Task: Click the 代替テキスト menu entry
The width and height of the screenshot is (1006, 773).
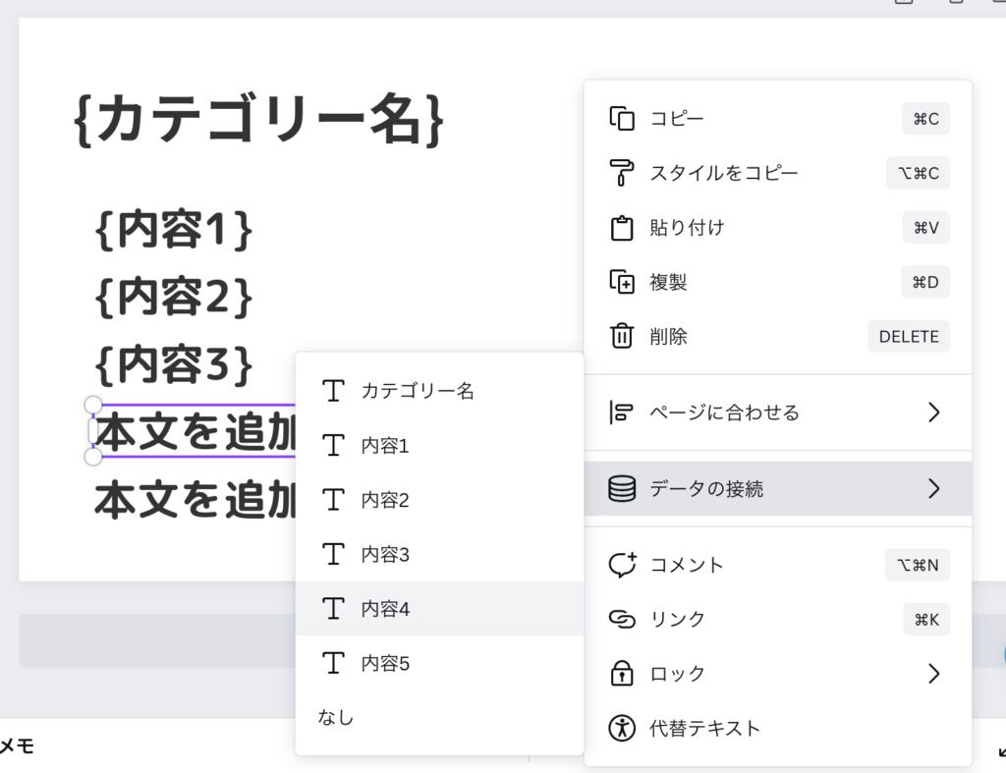Action: point(704,728)
